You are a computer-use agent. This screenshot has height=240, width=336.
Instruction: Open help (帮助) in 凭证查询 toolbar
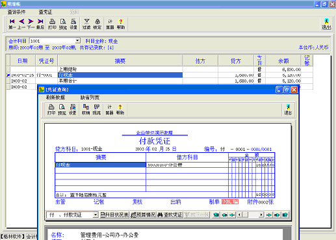click(120, 109)
